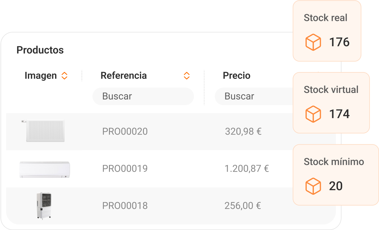Click the Stock real value 176
379x230 pixels.
339,42
